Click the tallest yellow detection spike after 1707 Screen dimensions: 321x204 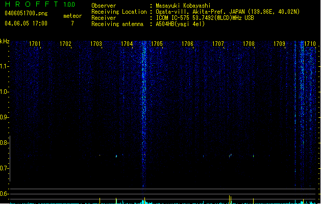(230, 199)
